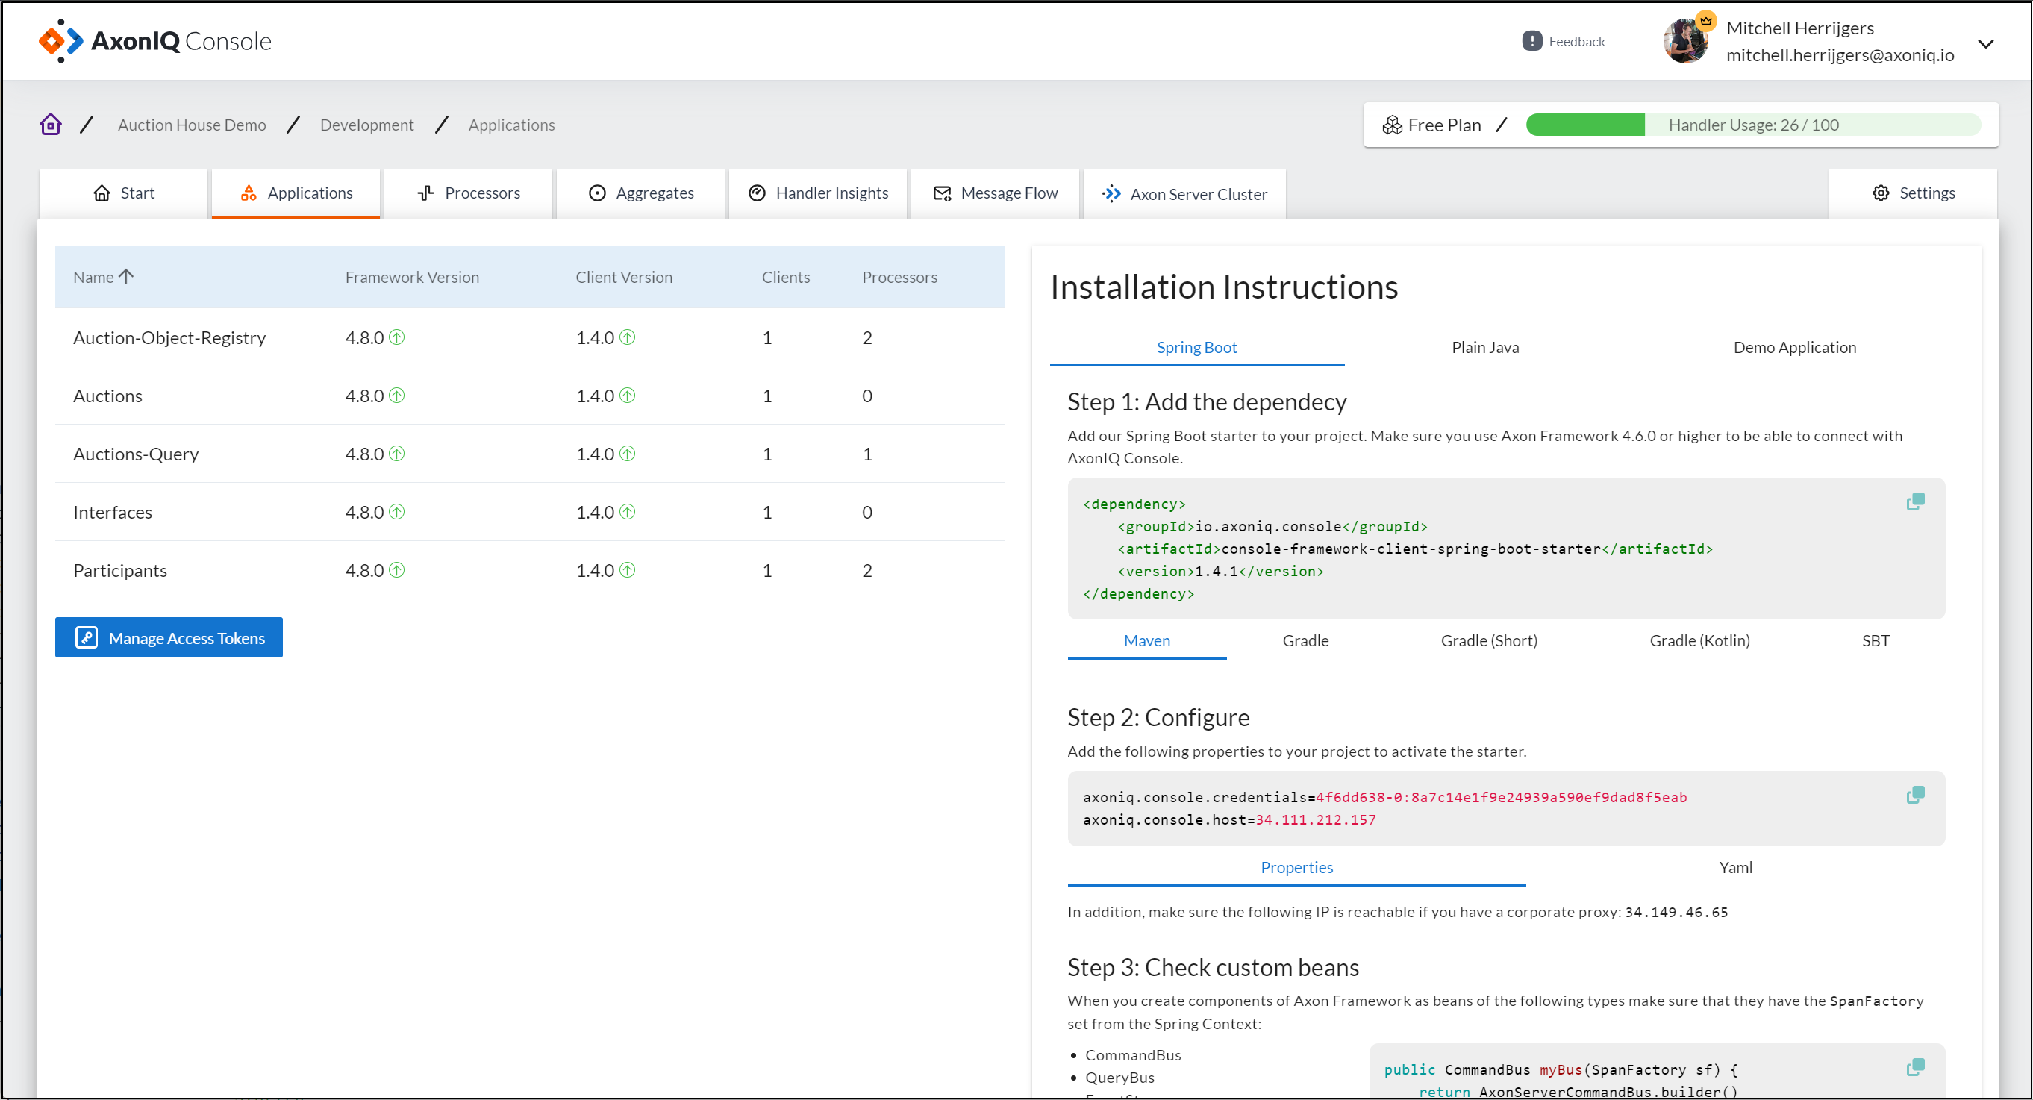Screen dimensions: 2033x1100
Task: Click client upgrade icon for Participants
Action: [628, 570]
